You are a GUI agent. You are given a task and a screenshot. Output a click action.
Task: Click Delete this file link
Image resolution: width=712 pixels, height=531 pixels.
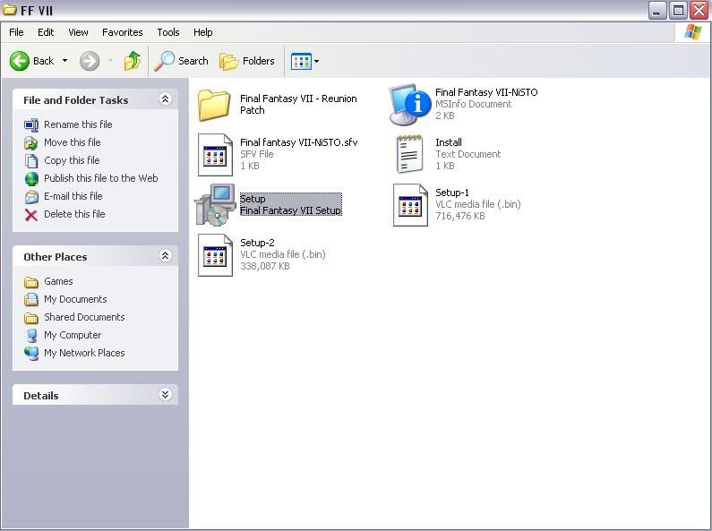[x=74, y=214]
